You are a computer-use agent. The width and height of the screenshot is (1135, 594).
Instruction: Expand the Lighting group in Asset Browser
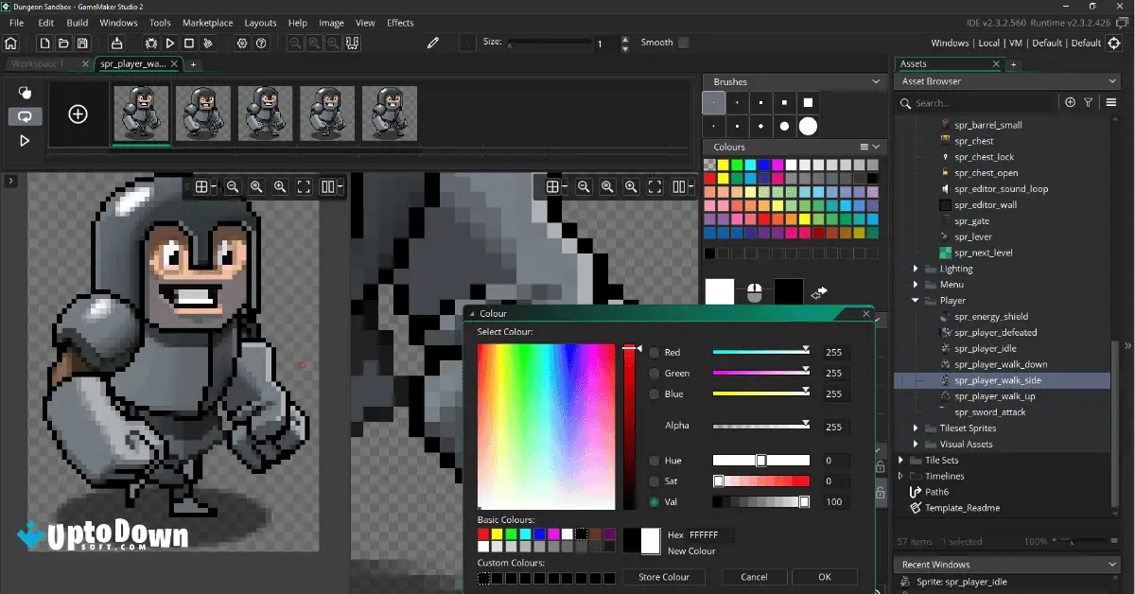(x=914, y=268)
